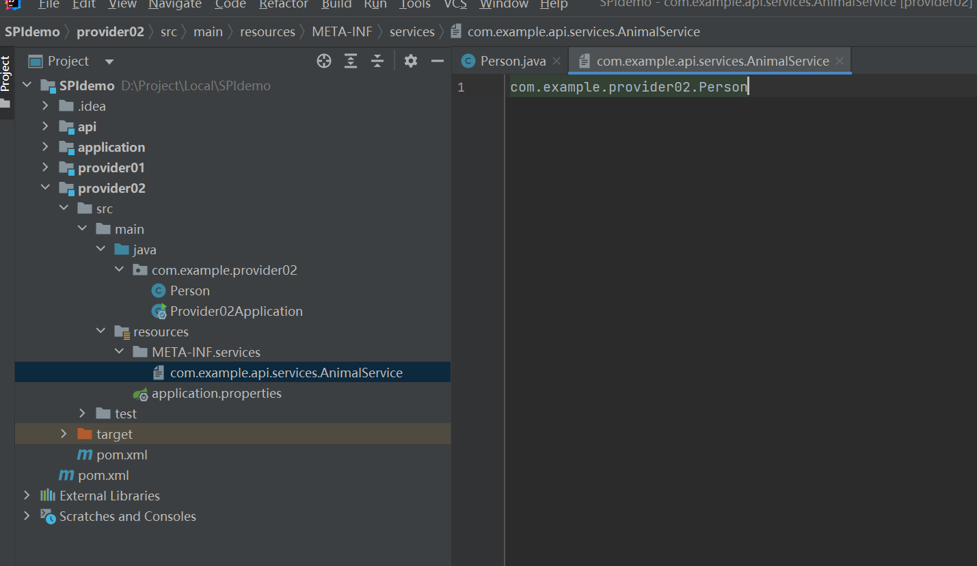Select Provider02Application in project tree
The height and width of the screenshot is (566, 977).
click(x=237, y=311)
